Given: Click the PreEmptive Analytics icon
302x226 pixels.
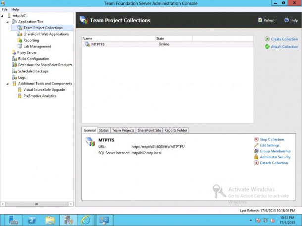Looking at the screenshot, I should [19, 96].
